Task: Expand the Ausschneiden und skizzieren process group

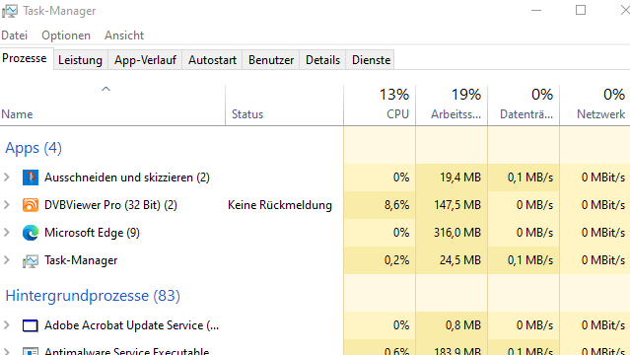Action: pyautogui.click(x=7, y=177)
